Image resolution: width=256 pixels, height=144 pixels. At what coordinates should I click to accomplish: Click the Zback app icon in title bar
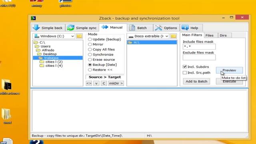coord(33,18)
